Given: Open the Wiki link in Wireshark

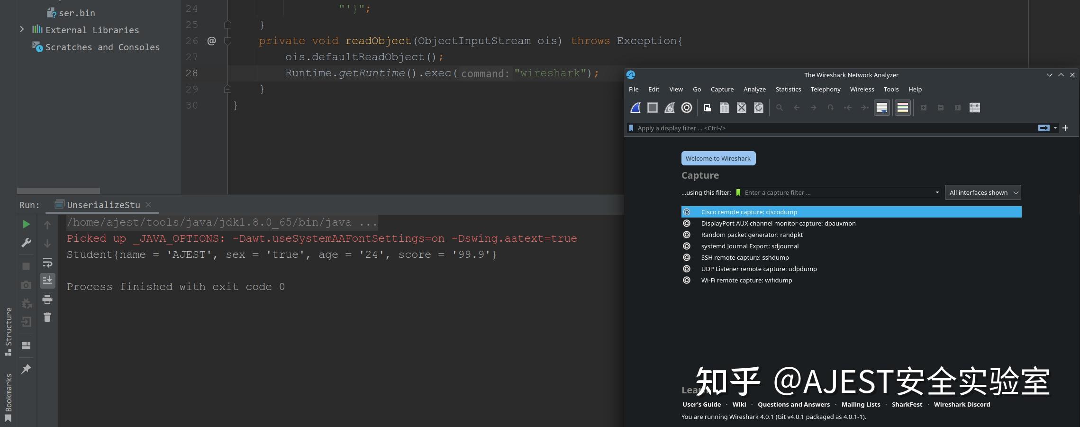Looking at the screenshot, I should 739,404.
